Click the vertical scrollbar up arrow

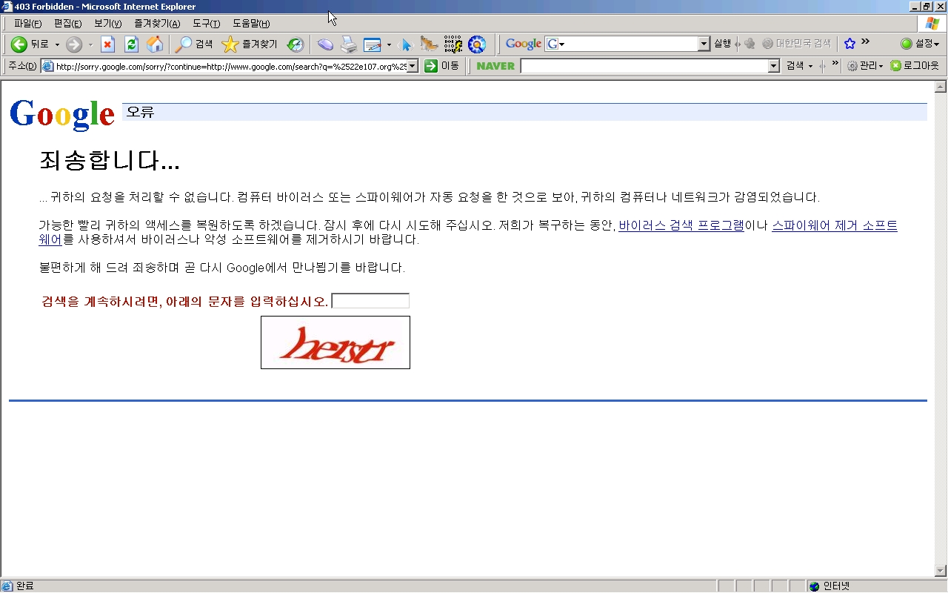941,86
